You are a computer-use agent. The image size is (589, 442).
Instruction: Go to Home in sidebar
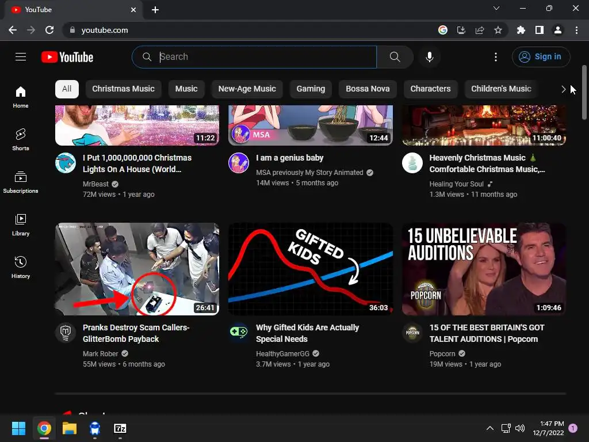click(x=21, y=97)
